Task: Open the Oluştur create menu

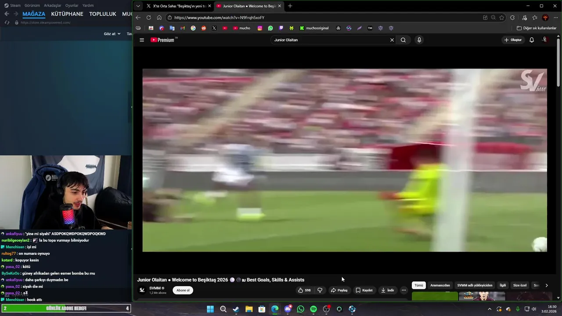Action: tap(513, 40)
